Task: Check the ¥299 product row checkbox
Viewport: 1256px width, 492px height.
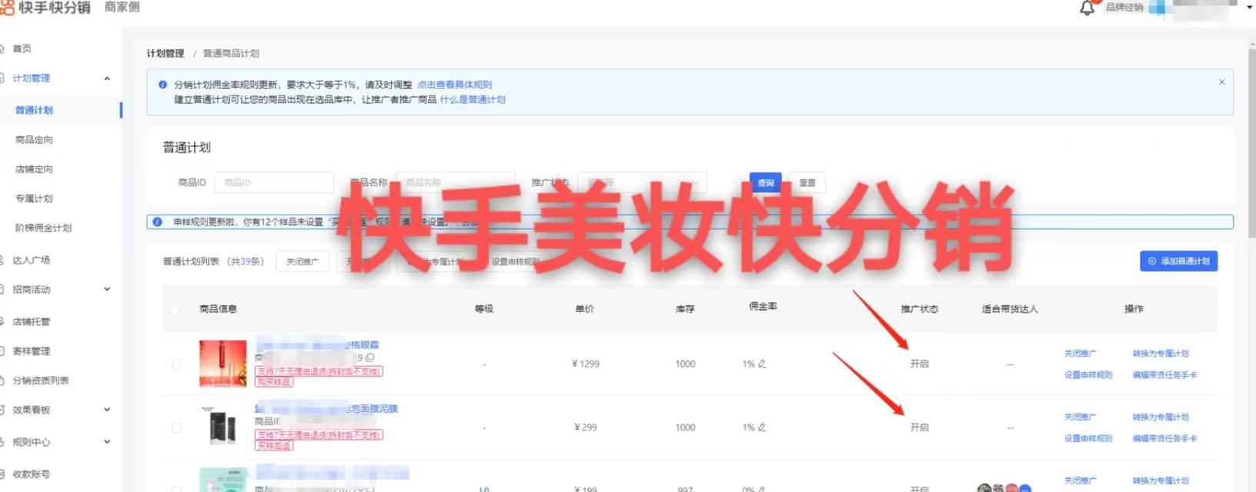Action: click(x=177, y=428)
